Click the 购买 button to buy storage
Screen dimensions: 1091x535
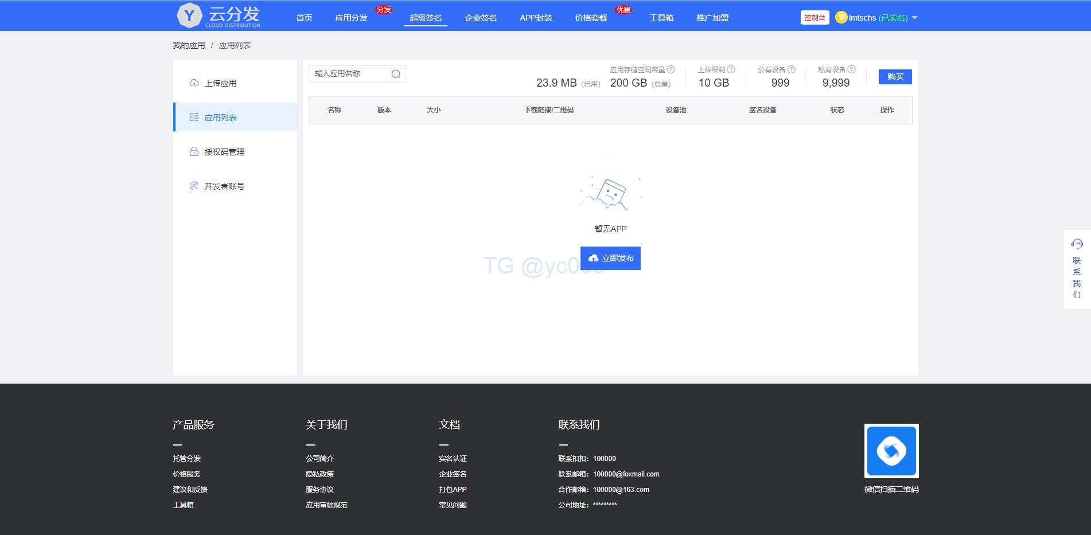pyautogui.click(x=894, y=76)
